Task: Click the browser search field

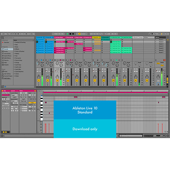Action: (x=19, y=38)
